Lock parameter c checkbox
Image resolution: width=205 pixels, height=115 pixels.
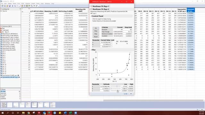111,46
